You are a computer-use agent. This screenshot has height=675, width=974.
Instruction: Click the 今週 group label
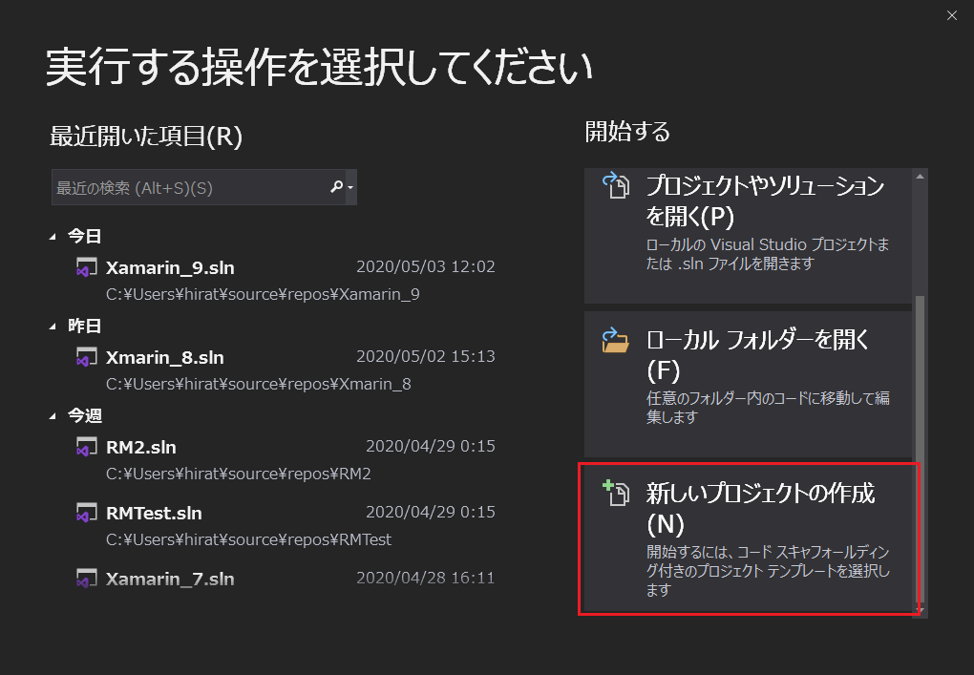pos(84,415)
